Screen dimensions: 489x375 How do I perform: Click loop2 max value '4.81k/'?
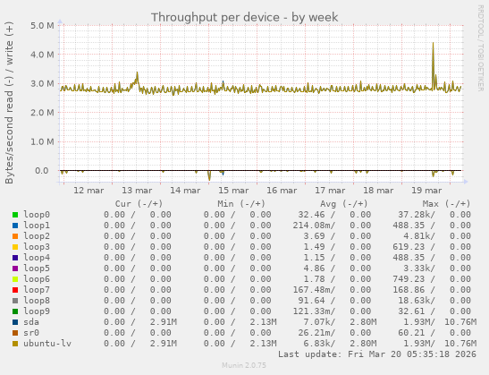click(x=419, y=236)
